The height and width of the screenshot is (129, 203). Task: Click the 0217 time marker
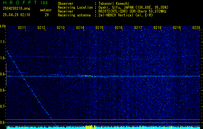coord(138,28)
